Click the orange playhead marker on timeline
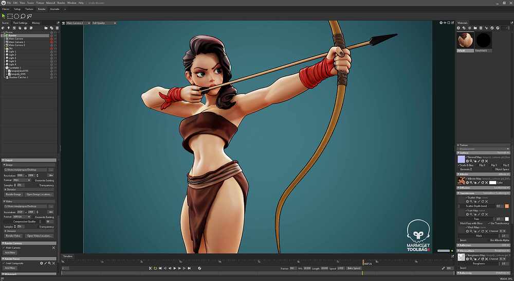Viewport: 514px width, 281px height. pos(362,262)
